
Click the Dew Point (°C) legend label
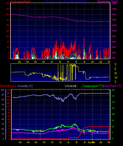tap(112, 86)
